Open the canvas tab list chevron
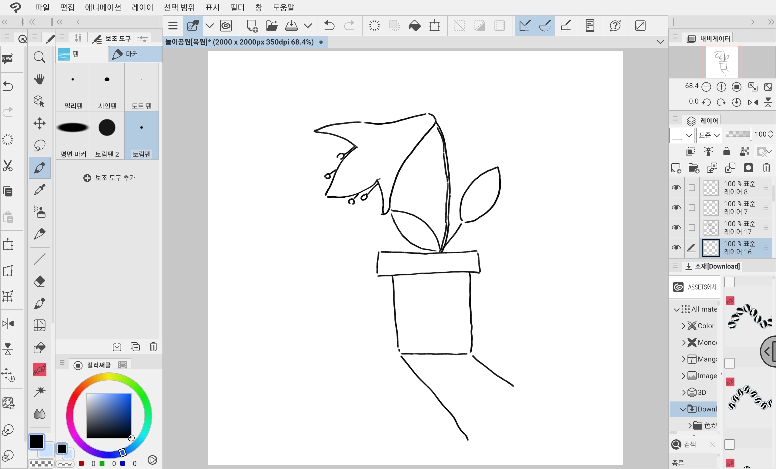Image resolution: width=776 pixels, height=469 pixels. point(661,42)
